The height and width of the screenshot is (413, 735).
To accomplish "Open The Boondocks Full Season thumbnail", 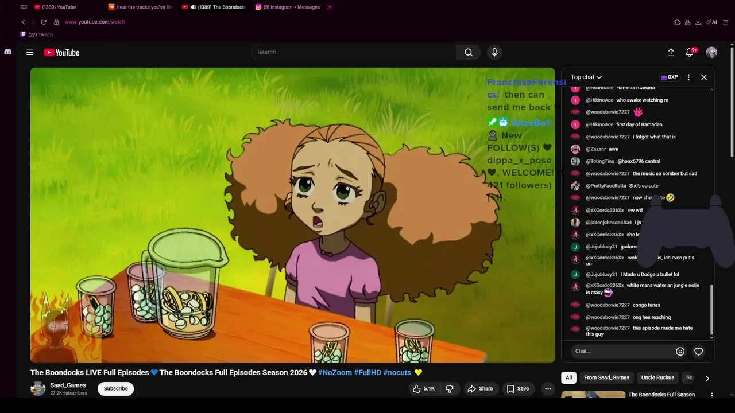I will pyautogui.click(x=593, y=395).
